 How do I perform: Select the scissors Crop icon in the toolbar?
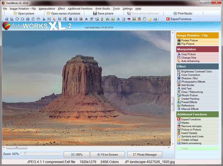44,19
